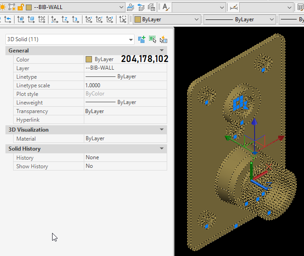Rotate UCS about Y axis icon
Screen dimensions: 304x256
(99, 19)
